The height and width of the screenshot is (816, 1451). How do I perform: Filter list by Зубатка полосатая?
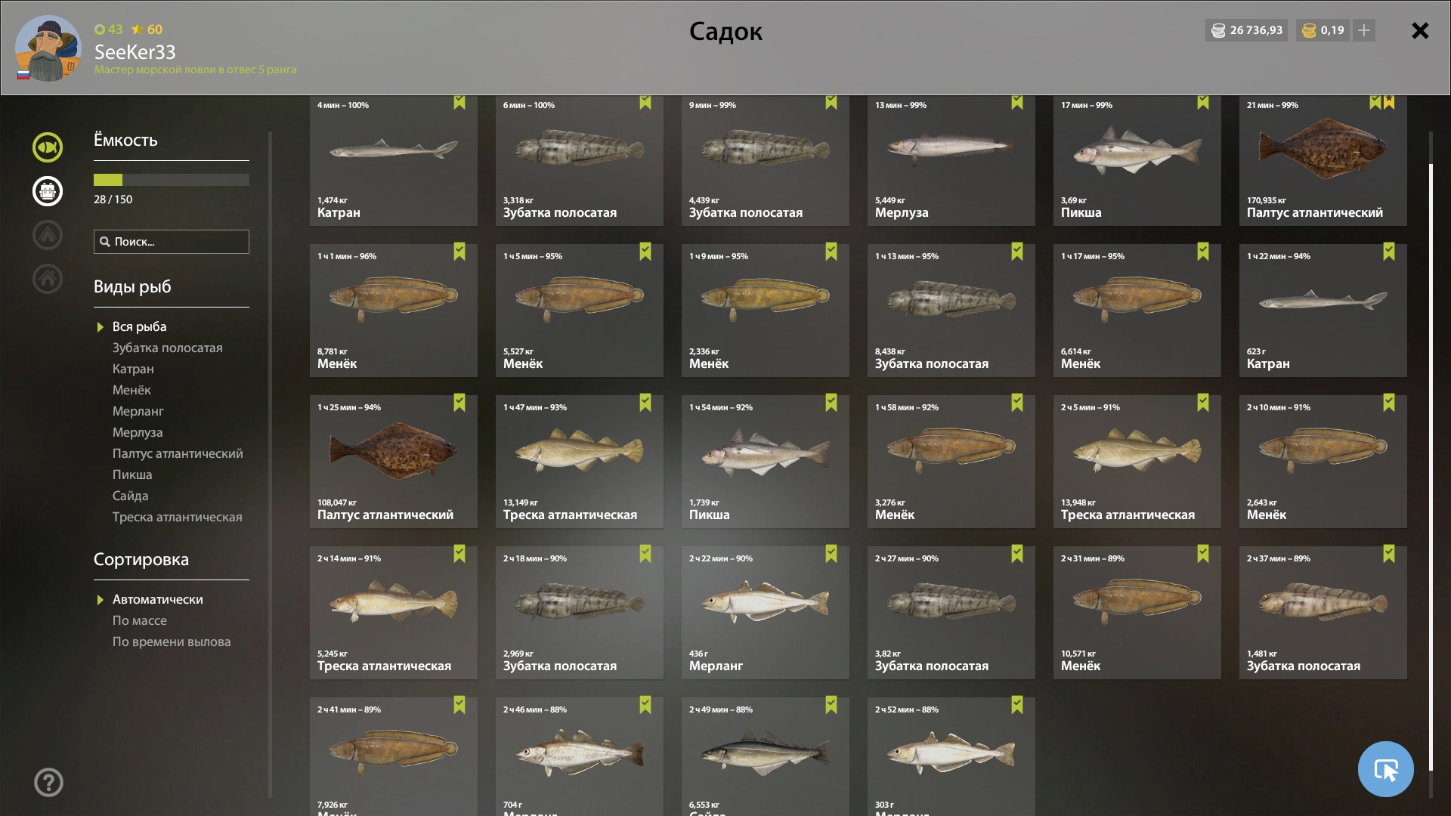coord(168,348)
